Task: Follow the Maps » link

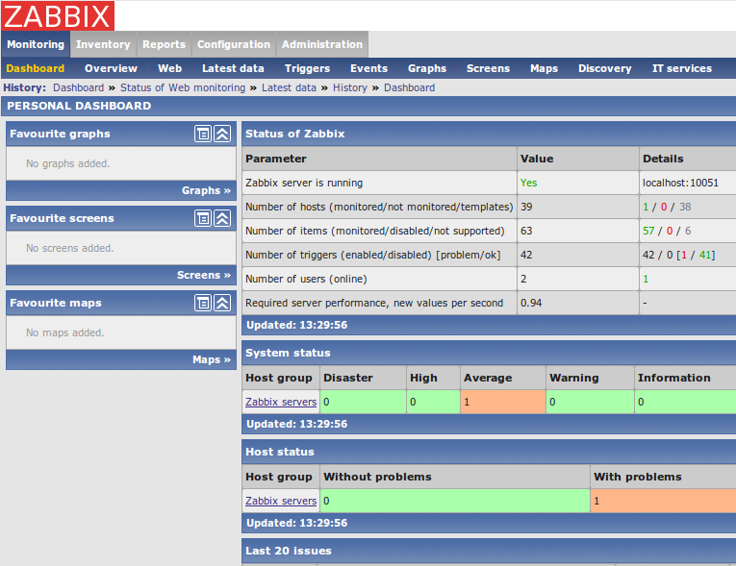Action: 212,359
